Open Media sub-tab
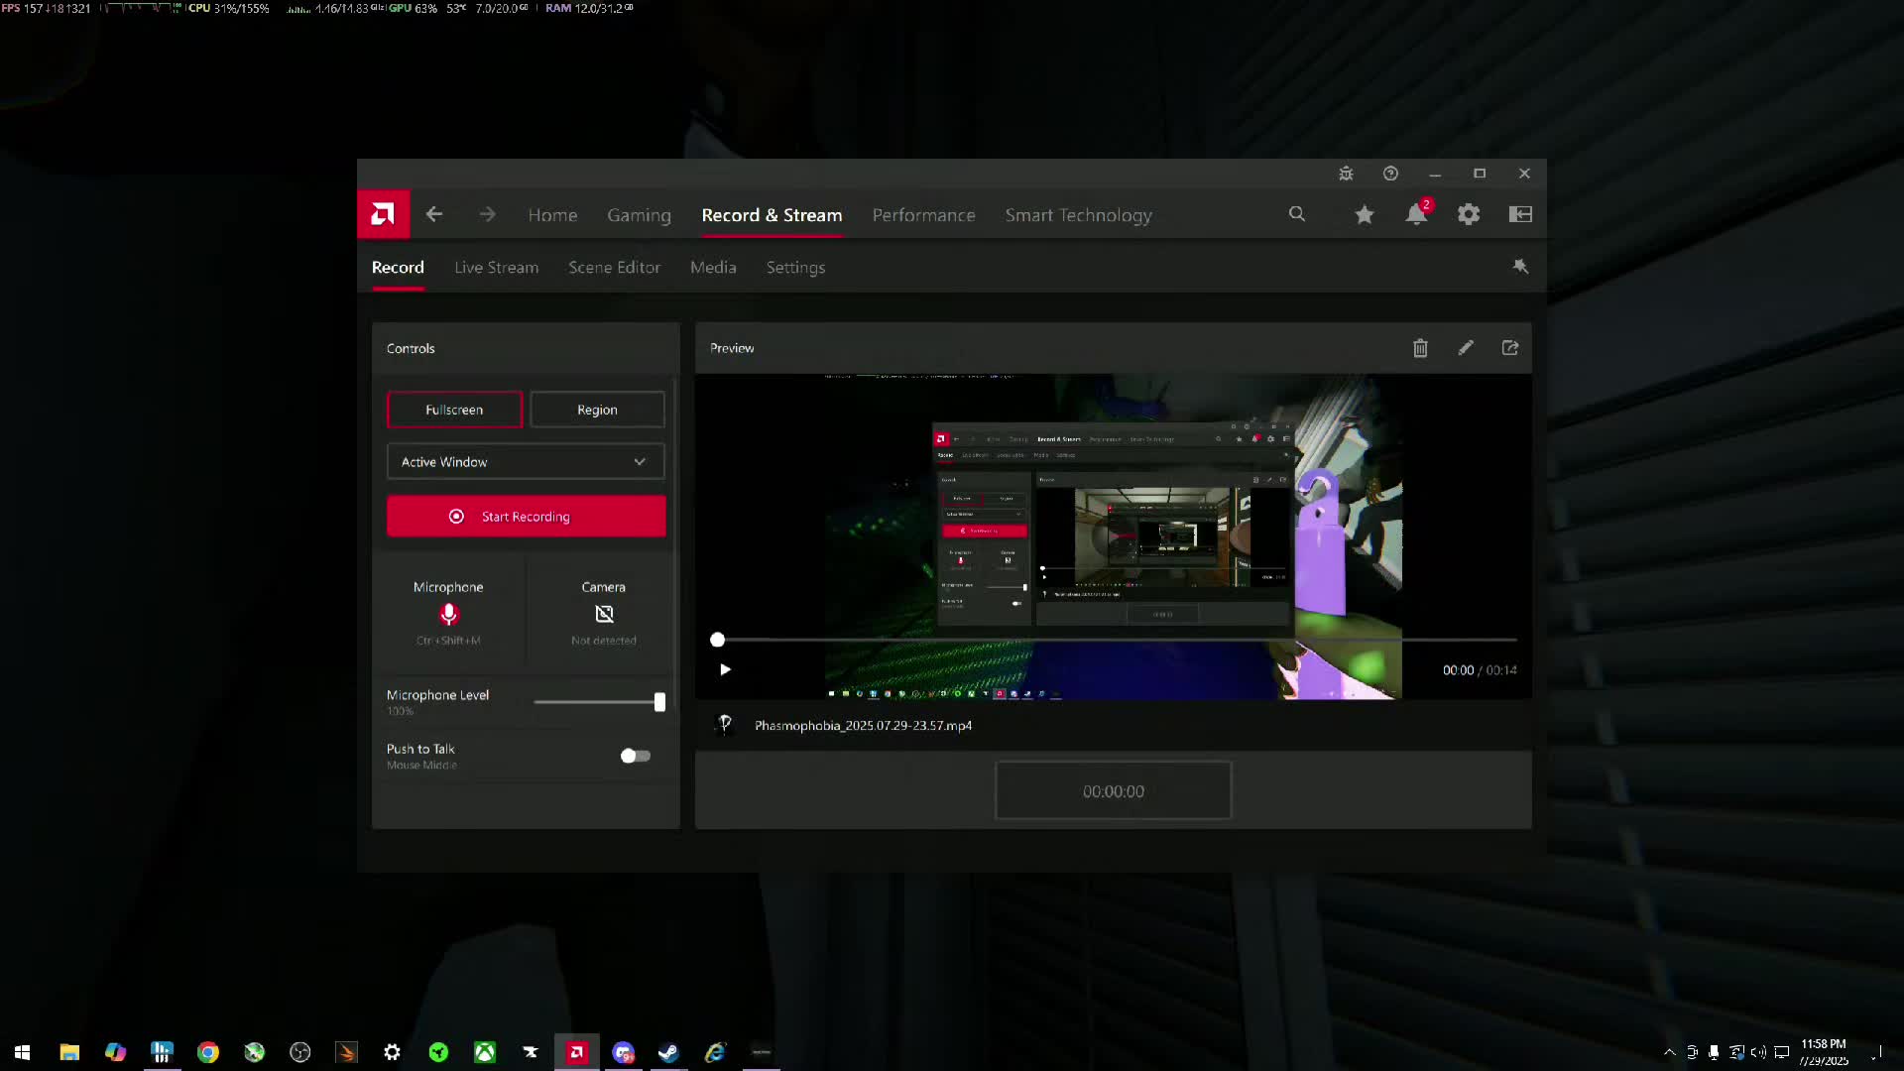The height and width of the screenshot is (1071, 1904). tap(713, 268)
